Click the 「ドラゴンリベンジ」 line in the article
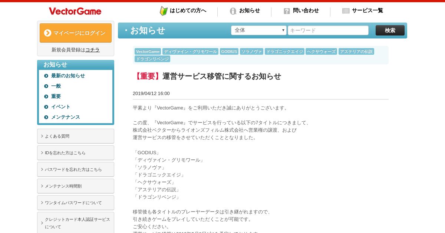The height and width of the screenshot is (233, 445). click(x=157, y=197)
